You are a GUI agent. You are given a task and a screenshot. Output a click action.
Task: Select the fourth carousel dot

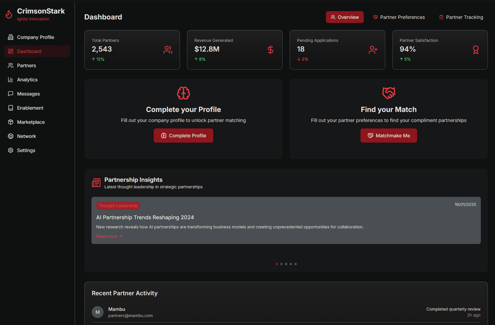click(x=291, y=264)
